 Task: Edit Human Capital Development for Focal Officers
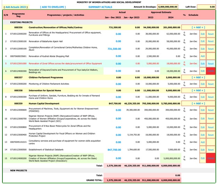coord(203,135)
